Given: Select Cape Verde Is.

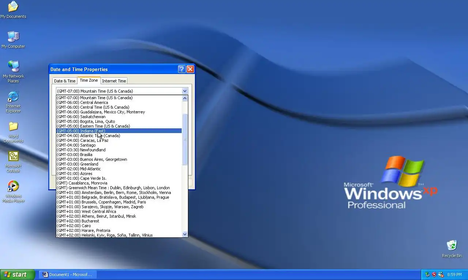Looking at the screenshot, I should [119, 178].
